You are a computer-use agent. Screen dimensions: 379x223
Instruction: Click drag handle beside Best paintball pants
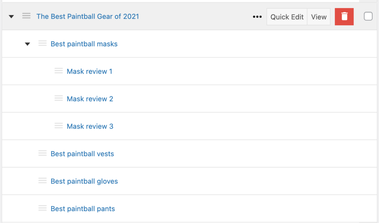43,208
